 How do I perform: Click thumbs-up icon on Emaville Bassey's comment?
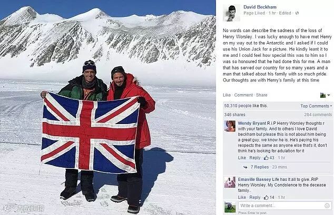266,197
